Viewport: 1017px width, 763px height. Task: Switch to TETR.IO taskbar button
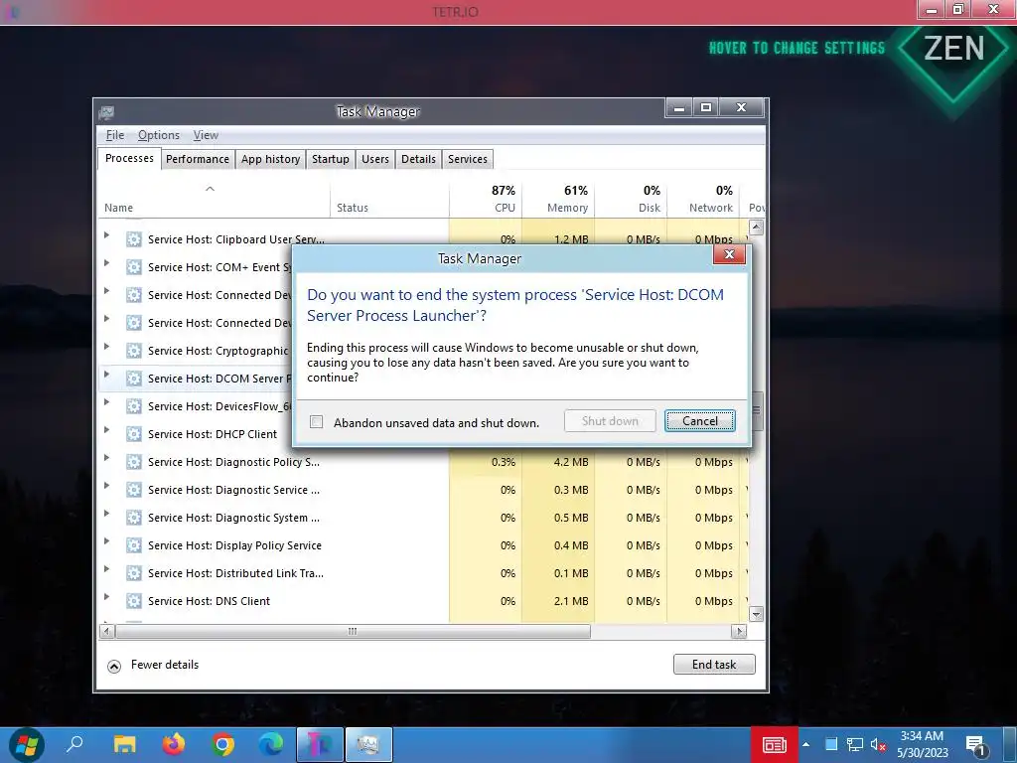[x=320, y=744]
